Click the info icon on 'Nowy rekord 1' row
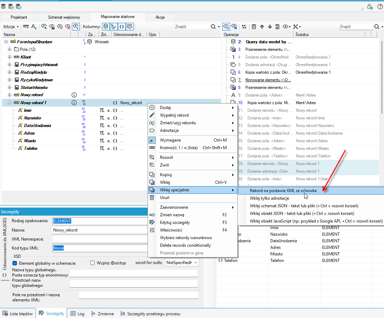Screen dimensions: 384x318 pos(74,103)
